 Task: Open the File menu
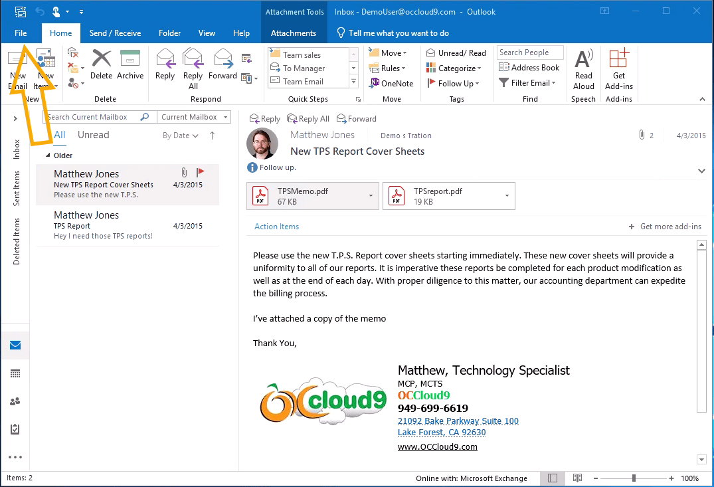21,33
